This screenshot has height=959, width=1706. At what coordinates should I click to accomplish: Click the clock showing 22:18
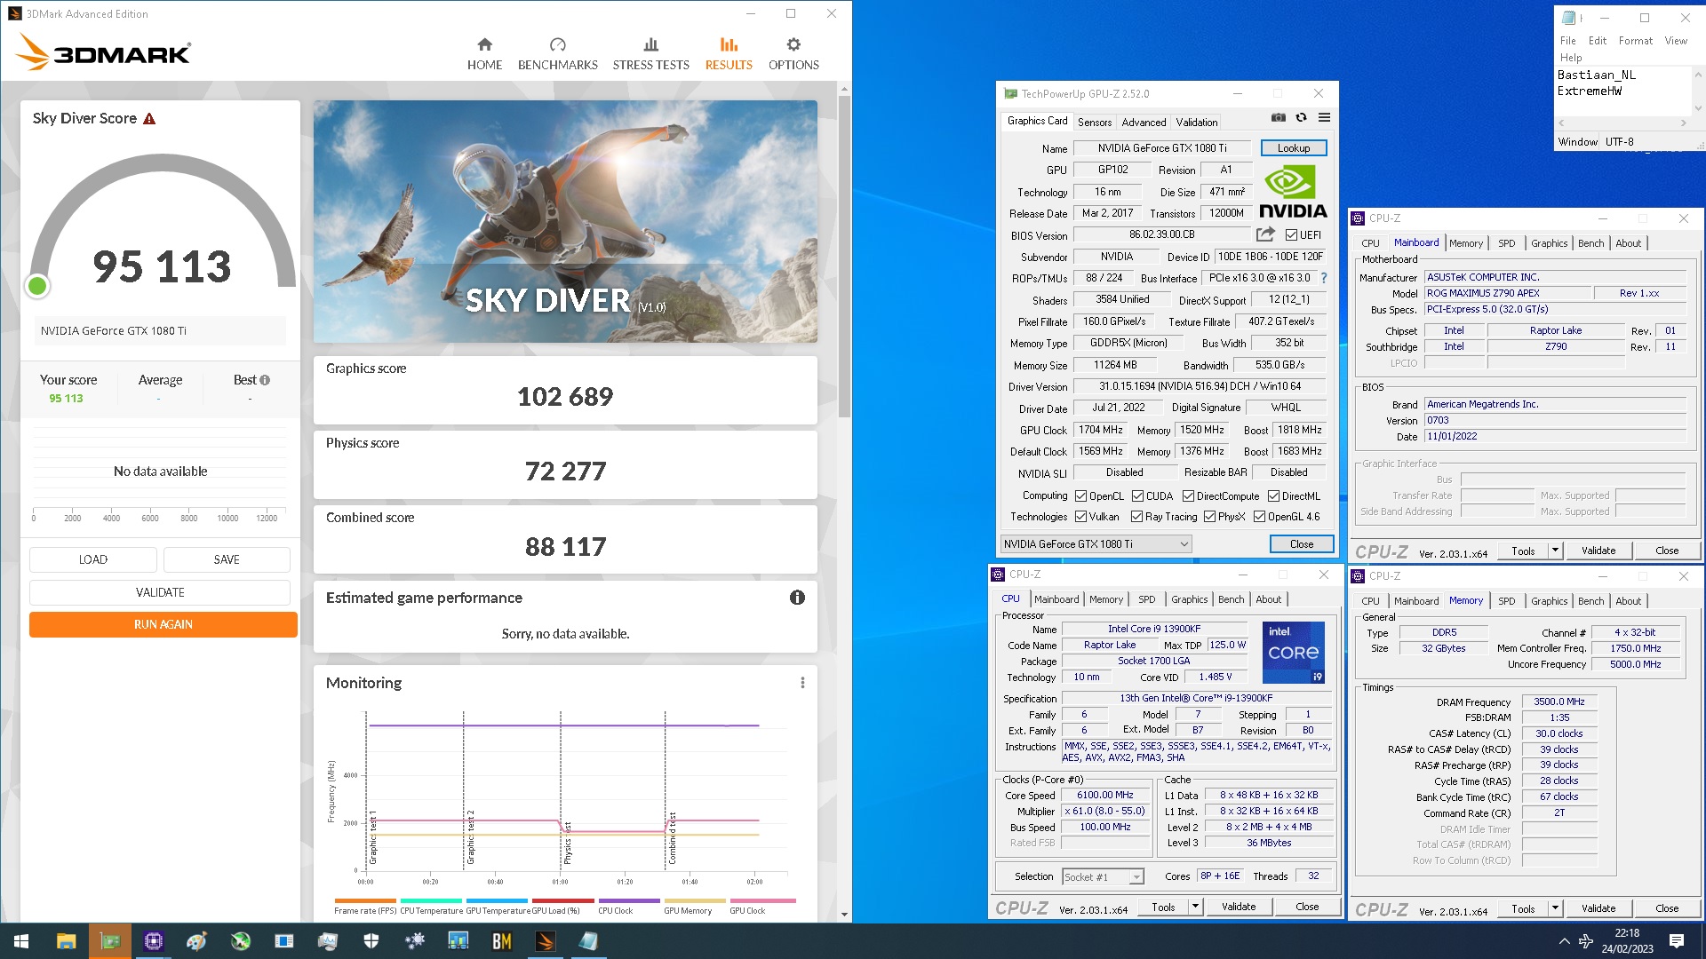click(1627, 933)
